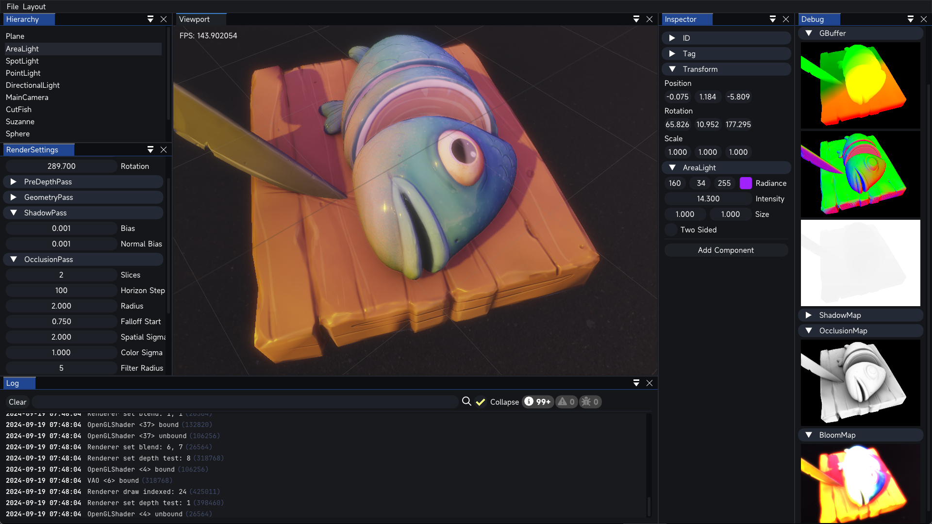The width and height of the screenshot is (932, 524).
Task: Close the Log panel
Action: [x=649, y=383]
